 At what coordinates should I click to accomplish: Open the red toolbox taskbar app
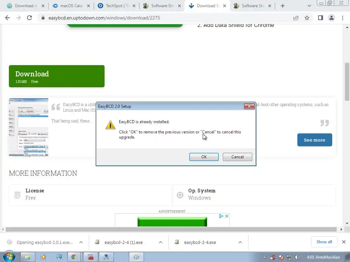[90, 257]
